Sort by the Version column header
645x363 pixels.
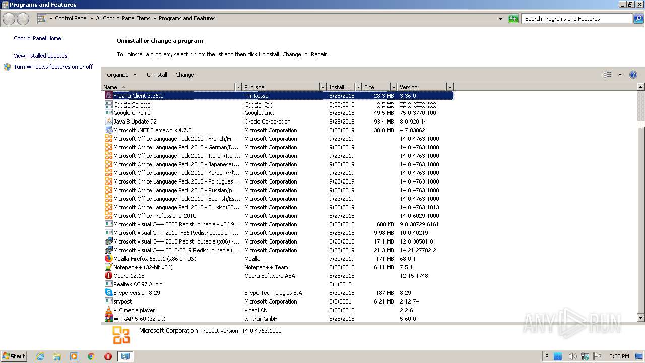[x=422, y=87]
